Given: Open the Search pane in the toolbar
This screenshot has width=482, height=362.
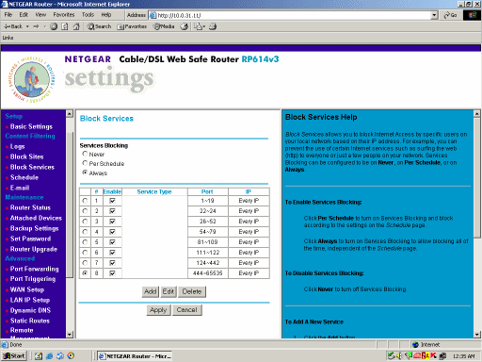Looking at the screenshot, I should (x=99, y=26).
